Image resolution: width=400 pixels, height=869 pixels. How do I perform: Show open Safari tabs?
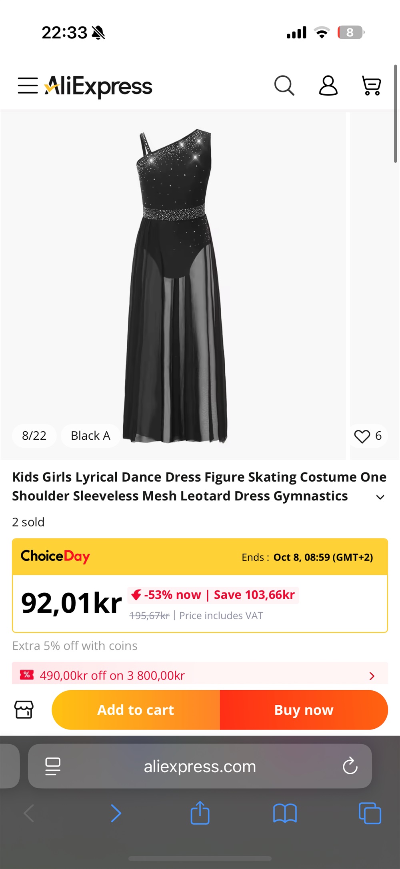[370, 813]
